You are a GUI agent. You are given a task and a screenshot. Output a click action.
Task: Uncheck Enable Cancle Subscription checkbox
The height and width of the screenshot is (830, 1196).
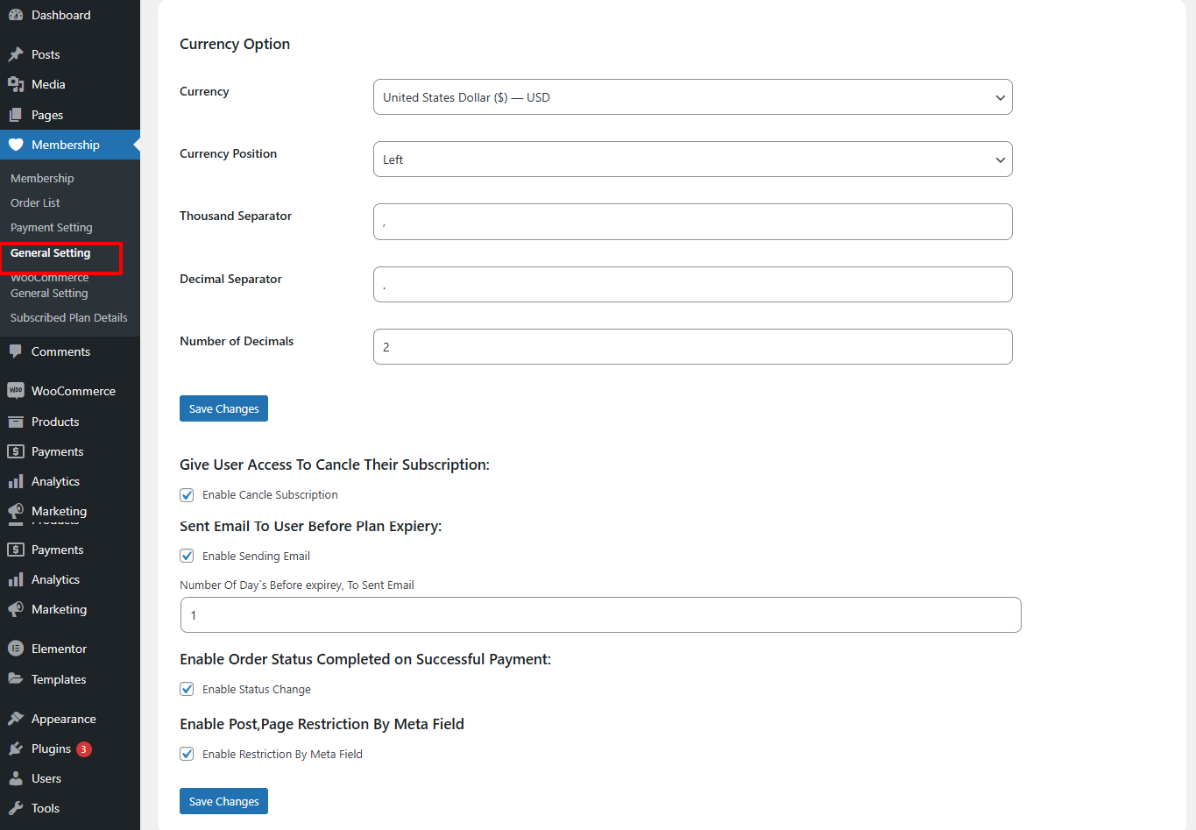[x=187, y=495]
